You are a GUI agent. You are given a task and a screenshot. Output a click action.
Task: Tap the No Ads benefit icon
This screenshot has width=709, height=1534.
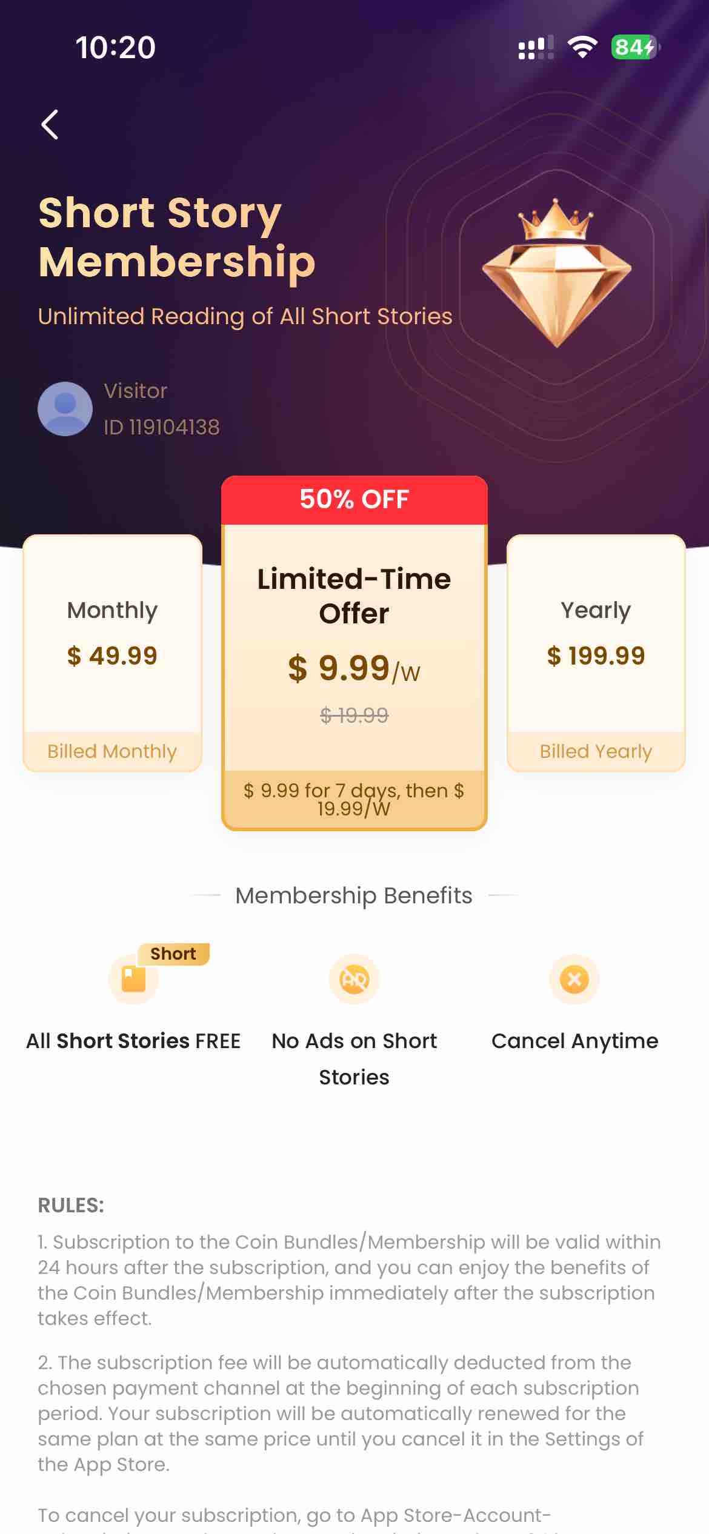[x=354, y=979]
